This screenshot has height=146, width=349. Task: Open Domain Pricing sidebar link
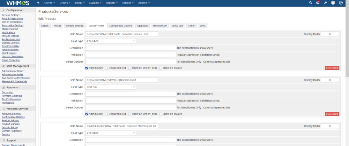10,127
